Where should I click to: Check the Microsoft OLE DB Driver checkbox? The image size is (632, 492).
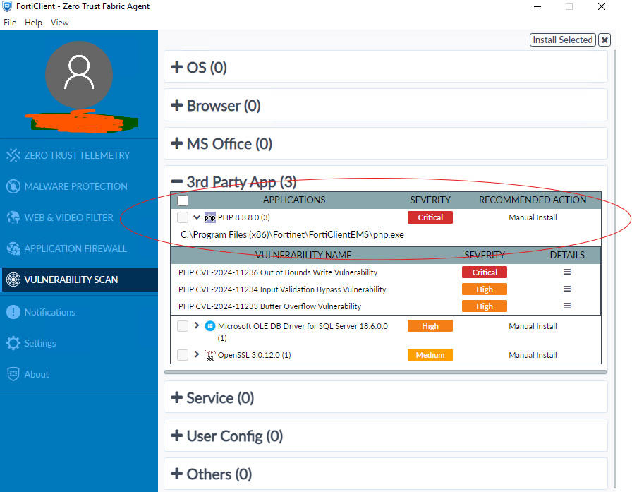tap(183, 326)
